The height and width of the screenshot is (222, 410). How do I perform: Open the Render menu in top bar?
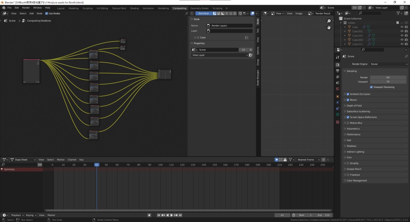(x=26, y=8)
